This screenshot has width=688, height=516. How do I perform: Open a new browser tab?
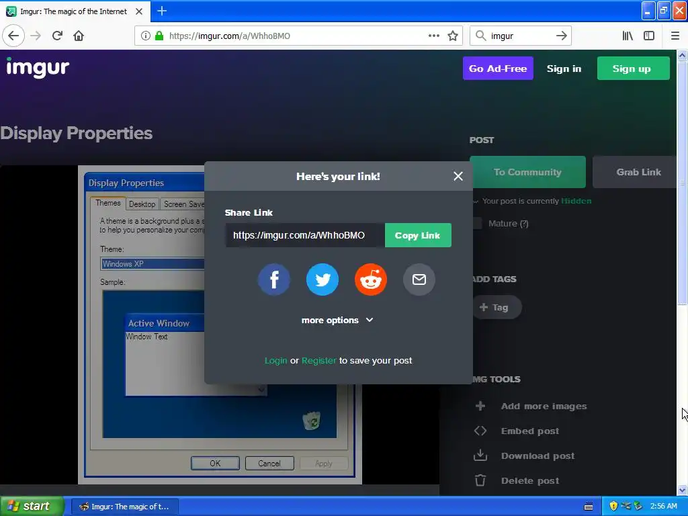tap(162, 11)
